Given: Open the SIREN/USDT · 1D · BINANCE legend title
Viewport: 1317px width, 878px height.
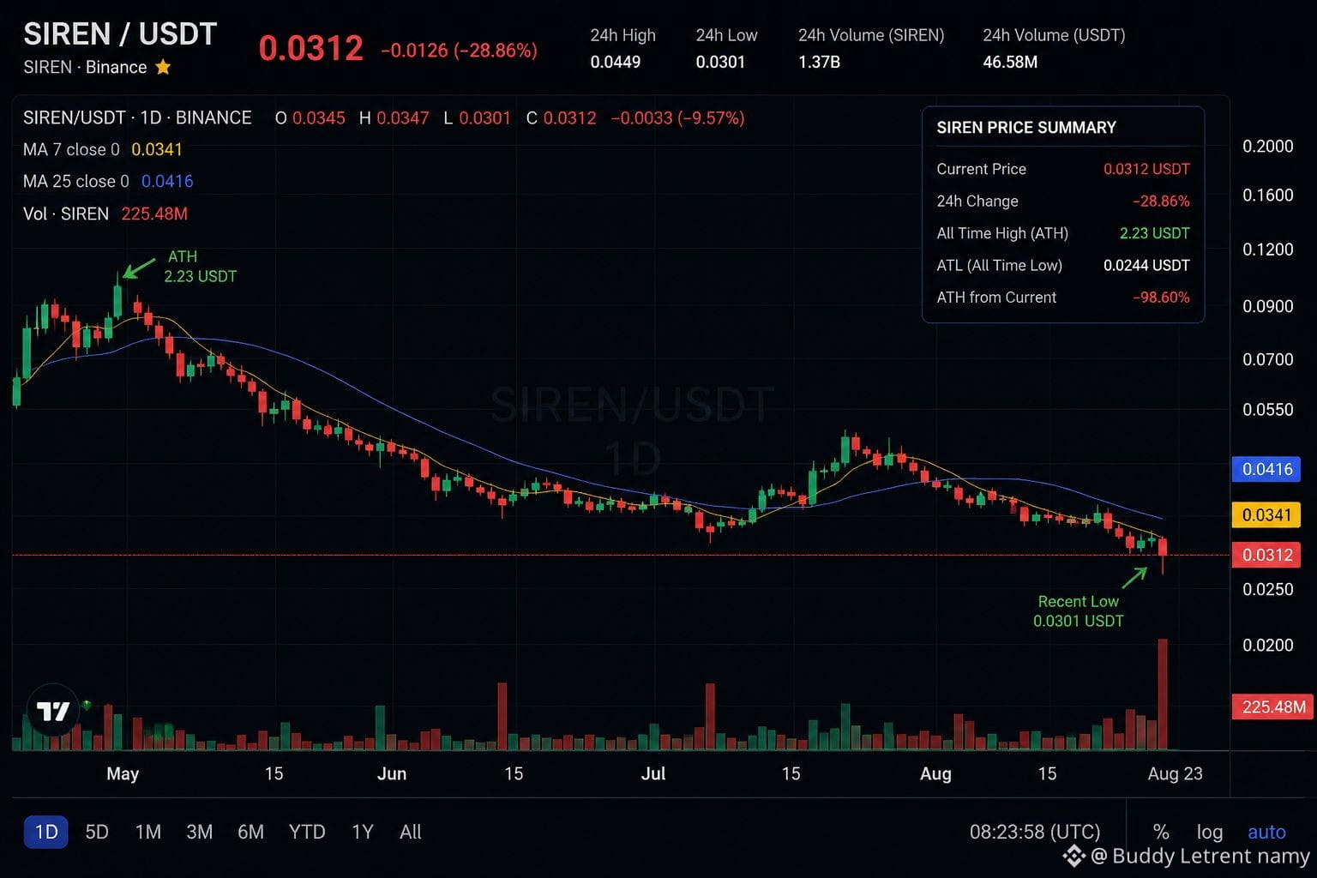Looking at the screenshot, I should point(137,117).
